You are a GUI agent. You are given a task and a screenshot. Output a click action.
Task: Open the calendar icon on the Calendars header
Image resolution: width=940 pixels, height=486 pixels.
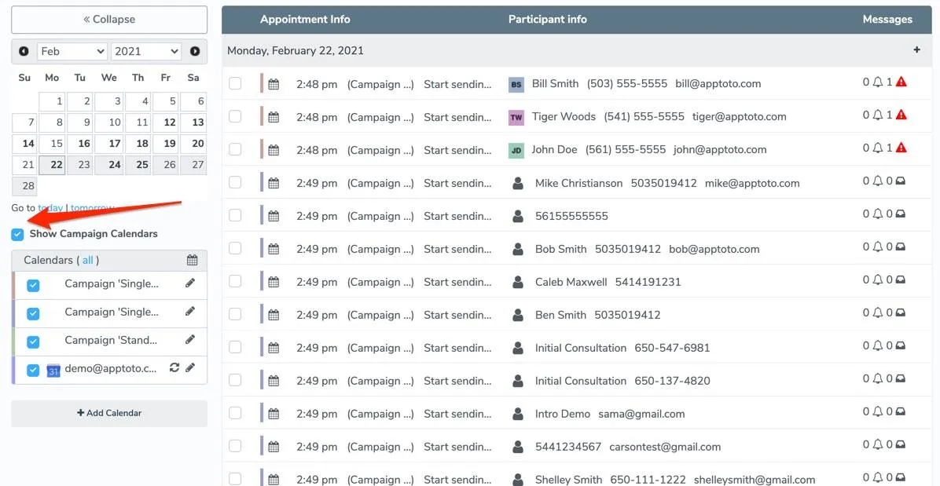(x=193, y=259)
